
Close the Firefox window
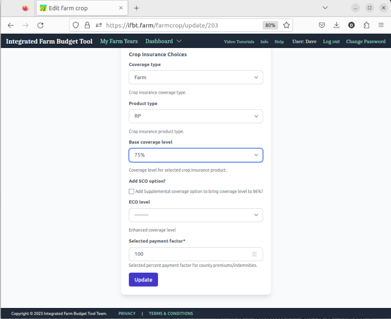pyautogui.click(x=384, y=8)
